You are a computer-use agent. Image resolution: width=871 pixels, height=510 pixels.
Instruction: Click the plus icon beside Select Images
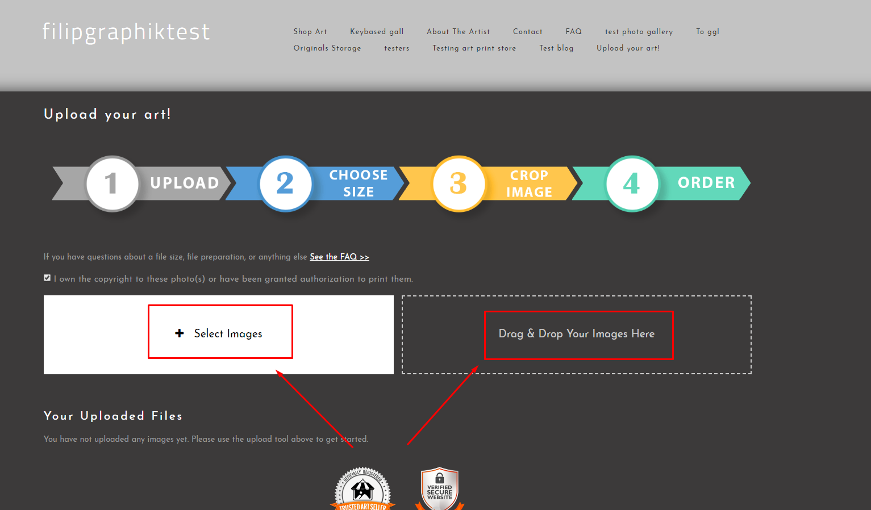180,333
